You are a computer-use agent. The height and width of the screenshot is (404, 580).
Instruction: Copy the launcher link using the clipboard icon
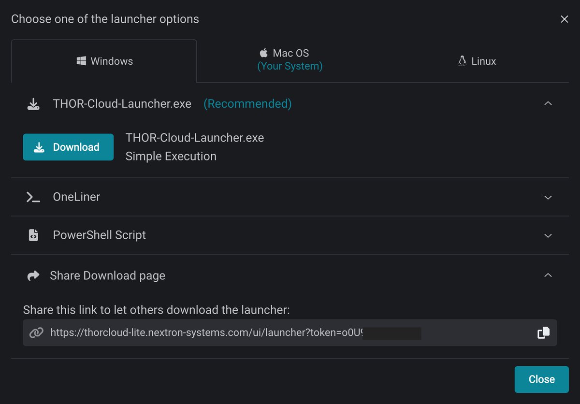543,332
